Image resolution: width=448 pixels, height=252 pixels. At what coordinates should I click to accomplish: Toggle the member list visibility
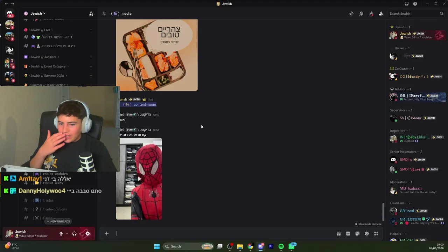[381, 14]
